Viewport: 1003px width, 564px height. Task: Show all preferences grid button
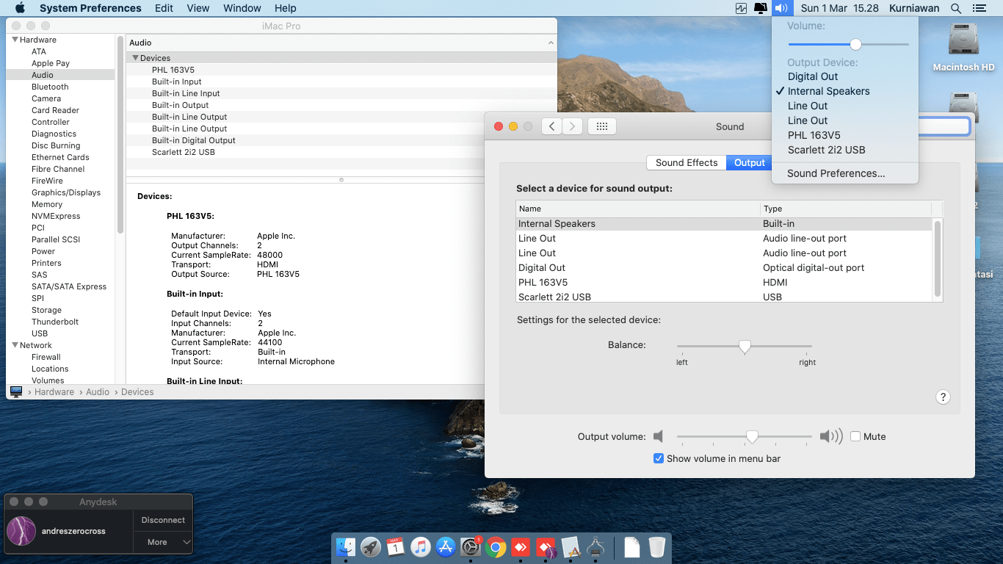[x=602, y=126]
